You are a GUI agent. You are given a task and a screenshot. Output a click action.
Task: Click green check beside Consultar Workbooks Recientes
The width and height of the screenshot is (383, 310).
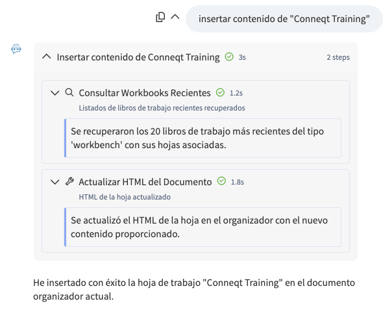coord(220,93)
